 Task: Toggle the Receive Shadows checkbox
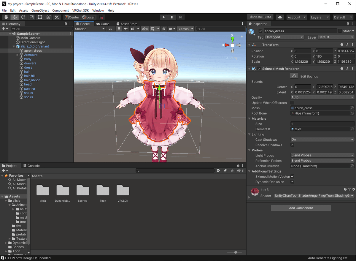pos(293,145)
